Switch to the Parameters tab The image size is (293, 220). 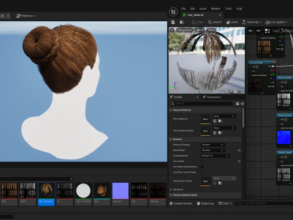(x=212, y=97)
